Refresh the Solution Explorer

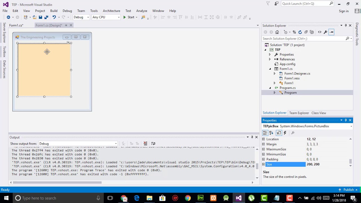click(x=300, y=32)
